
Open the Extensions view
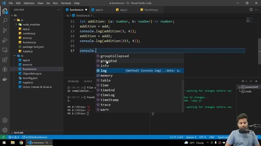click(5, 60)
